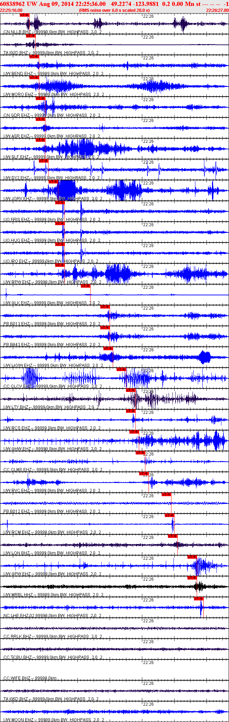
Task: Select the CC.WIFE BHZ station label
Action: 17,678
